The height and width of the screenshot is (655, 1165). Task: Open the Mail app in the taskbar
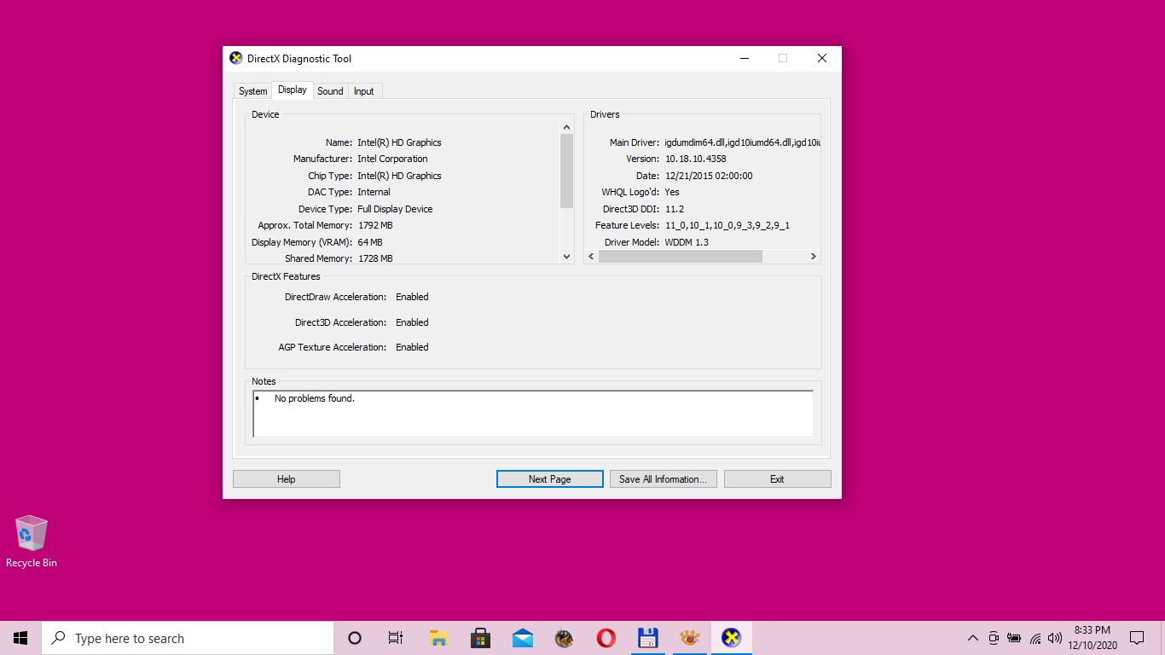coord(523,638)
